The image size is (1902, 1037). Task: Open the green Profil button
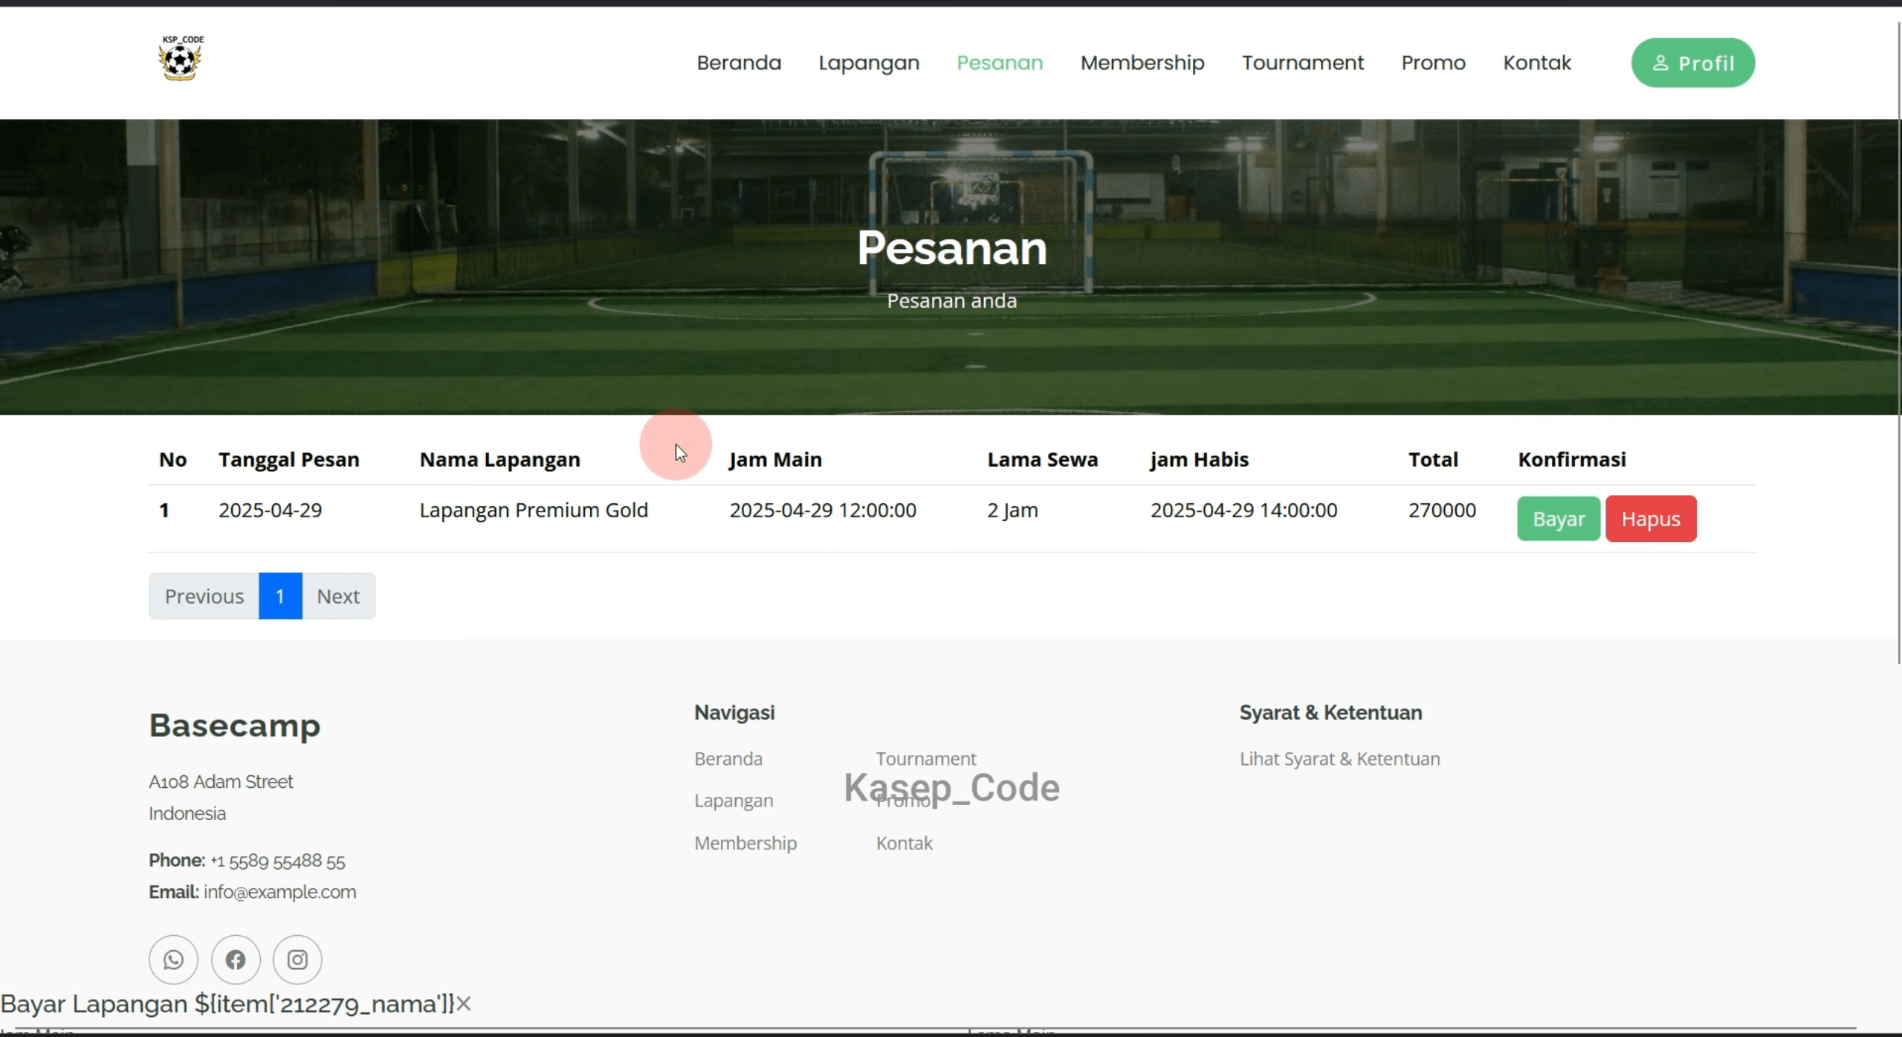click(x=1693, y=63)
